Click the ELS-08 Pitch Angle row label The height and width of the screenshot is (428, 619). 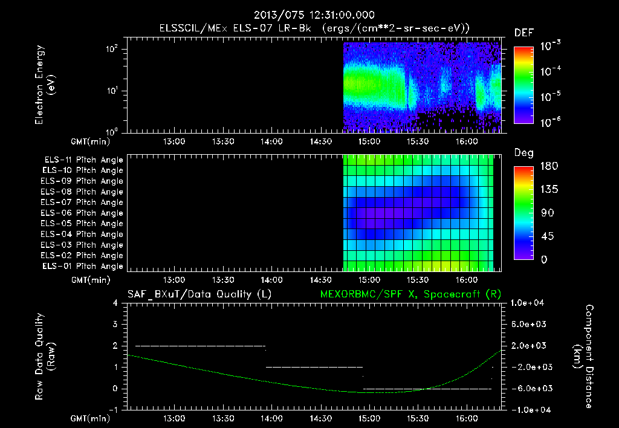coord(82,192)
